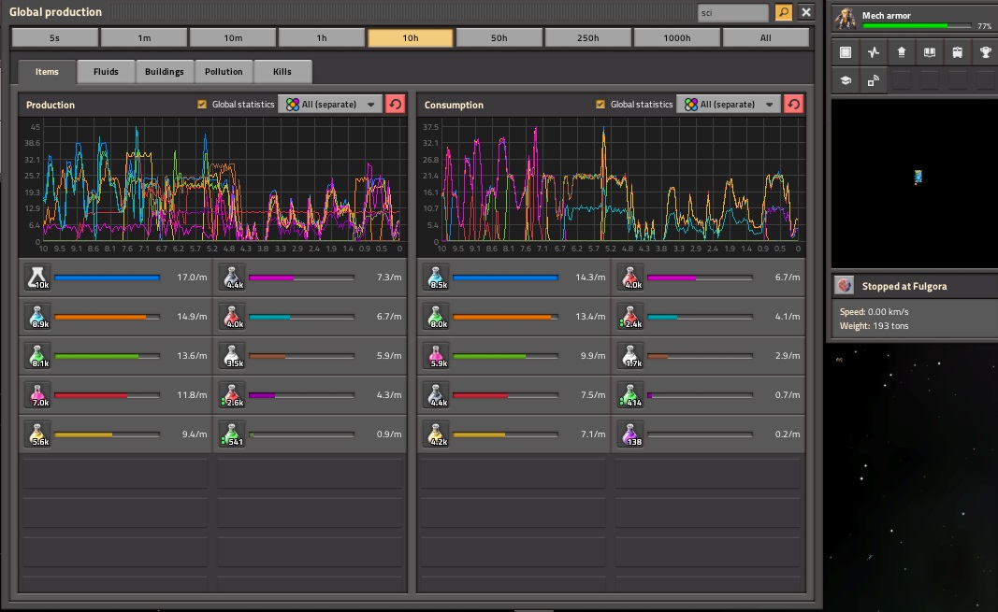Click the green flask labeled 414 in Consumption
The image size is (998, 612).
630,395
